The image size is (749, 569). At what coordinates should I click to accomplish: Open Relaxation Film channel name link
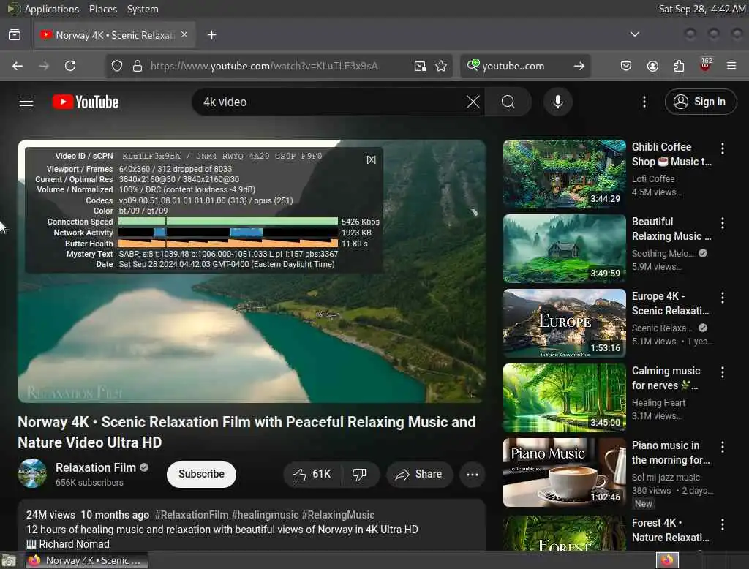(x=96, y=468)
